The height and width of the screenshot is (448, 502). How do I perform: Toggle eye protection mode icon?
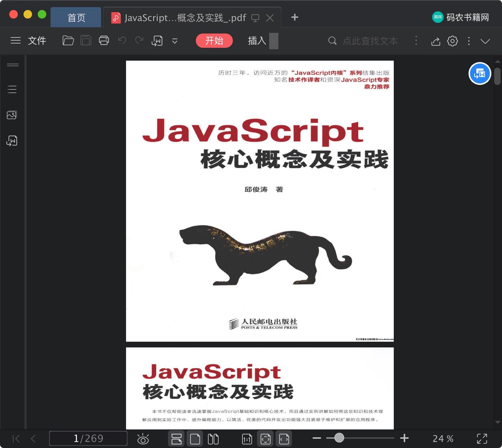pyautogui.click(x=143, y=439)
